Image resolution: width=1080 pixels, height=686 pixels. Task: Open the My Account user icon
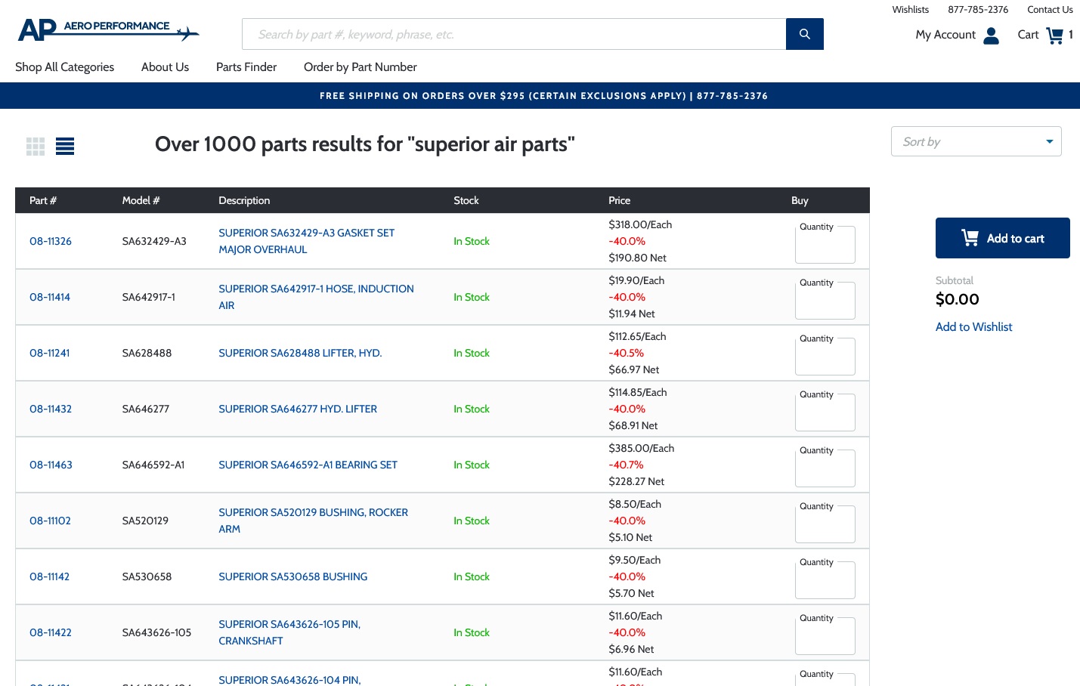[x=992, y=36]
